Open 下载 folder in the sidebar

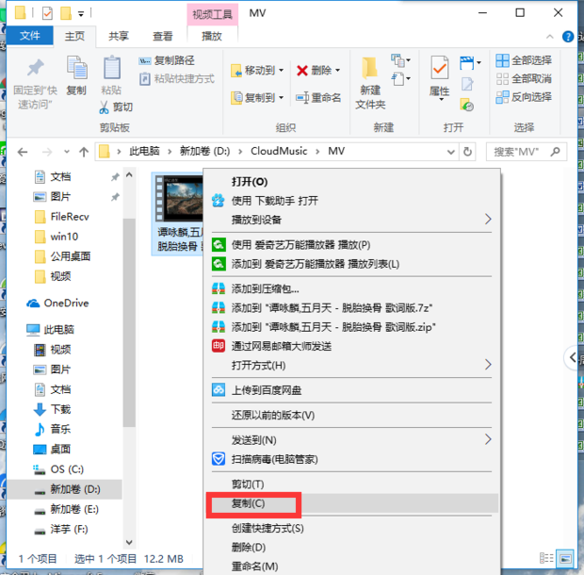(52, 409)
